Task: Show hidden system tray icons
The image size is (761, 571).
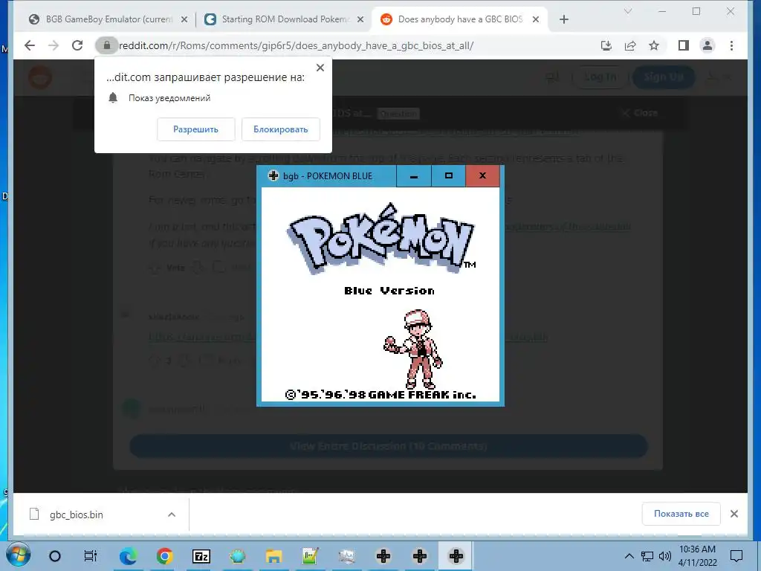Action: click(x=629, y=556)
